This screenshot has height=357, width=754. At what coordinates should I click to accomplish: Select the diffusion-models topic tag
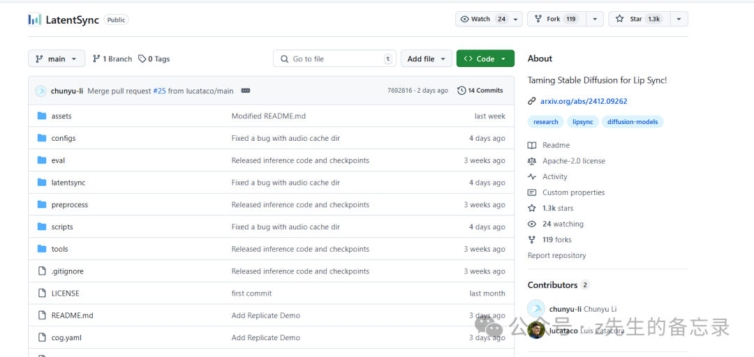[633, 121]
